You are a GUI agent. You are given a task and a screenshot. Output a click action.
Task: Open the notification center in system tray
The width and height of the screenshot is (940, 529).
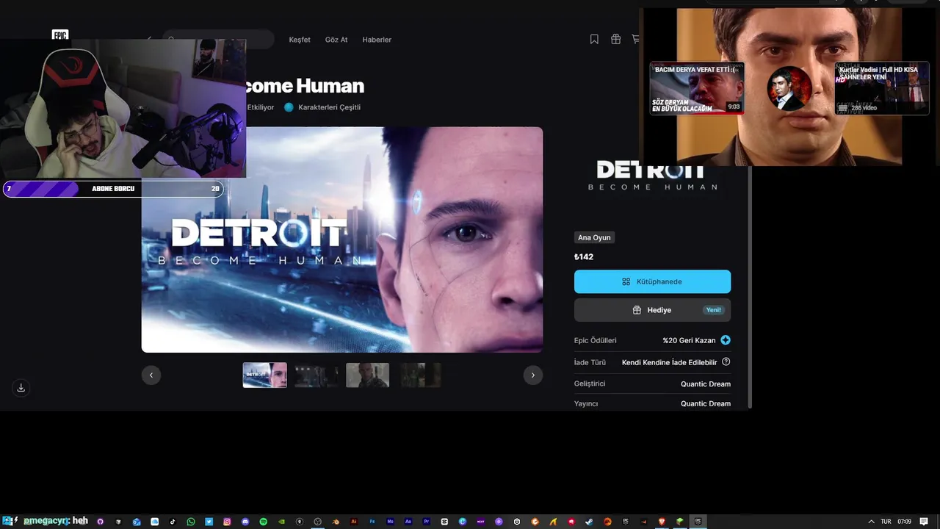click(x=924, y=522)
